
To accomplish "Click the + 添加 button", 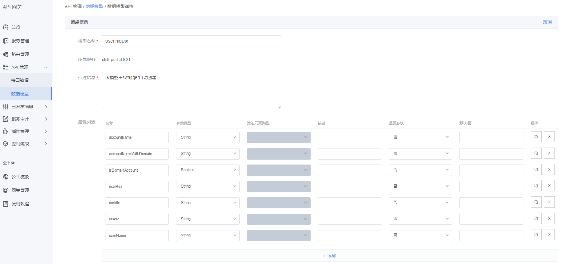I will tap(329, 256).
